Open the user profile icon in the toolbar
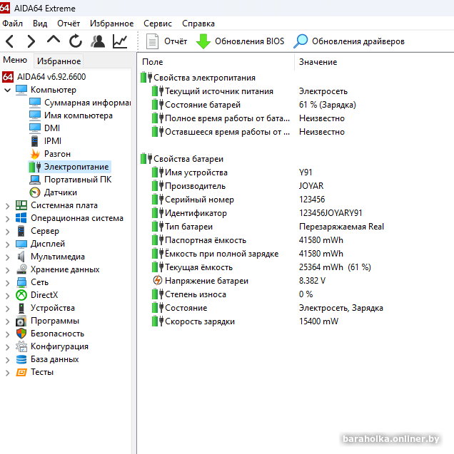Screen dimensions: 454x454 [x=98, y=41]
